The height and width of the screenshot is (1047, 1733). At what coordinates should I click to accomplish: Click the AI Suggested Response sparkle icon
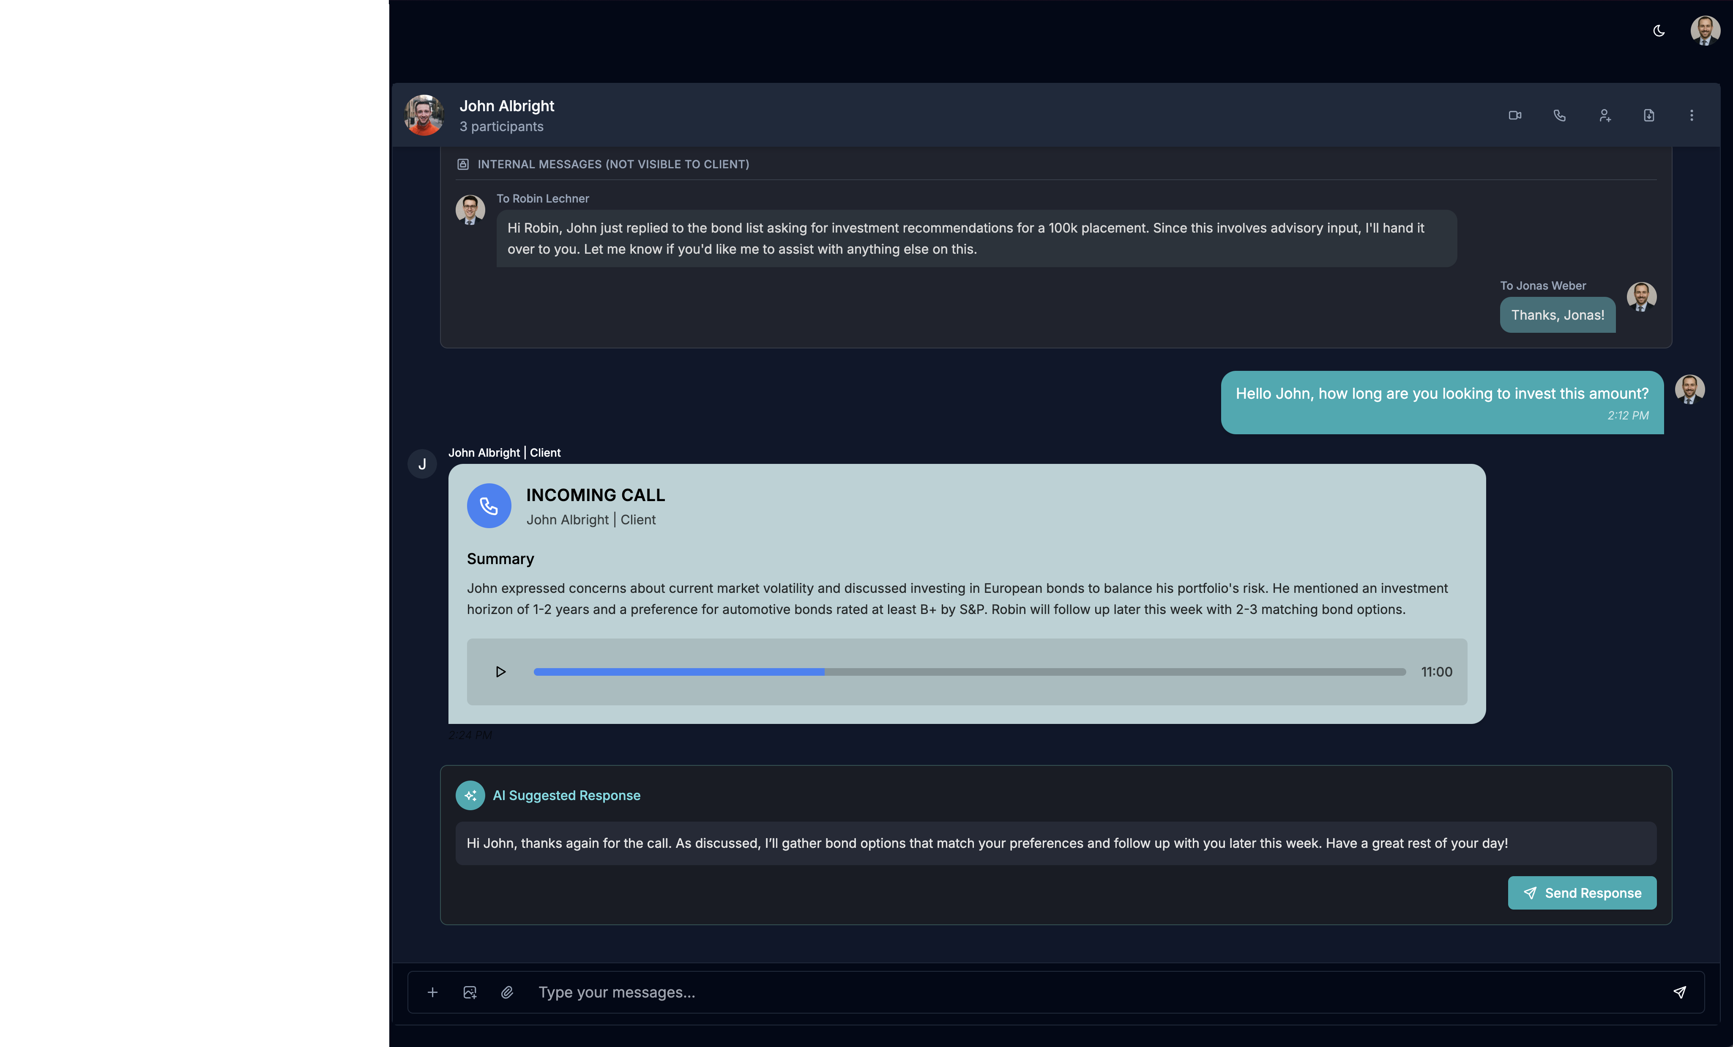click(470, 795)
